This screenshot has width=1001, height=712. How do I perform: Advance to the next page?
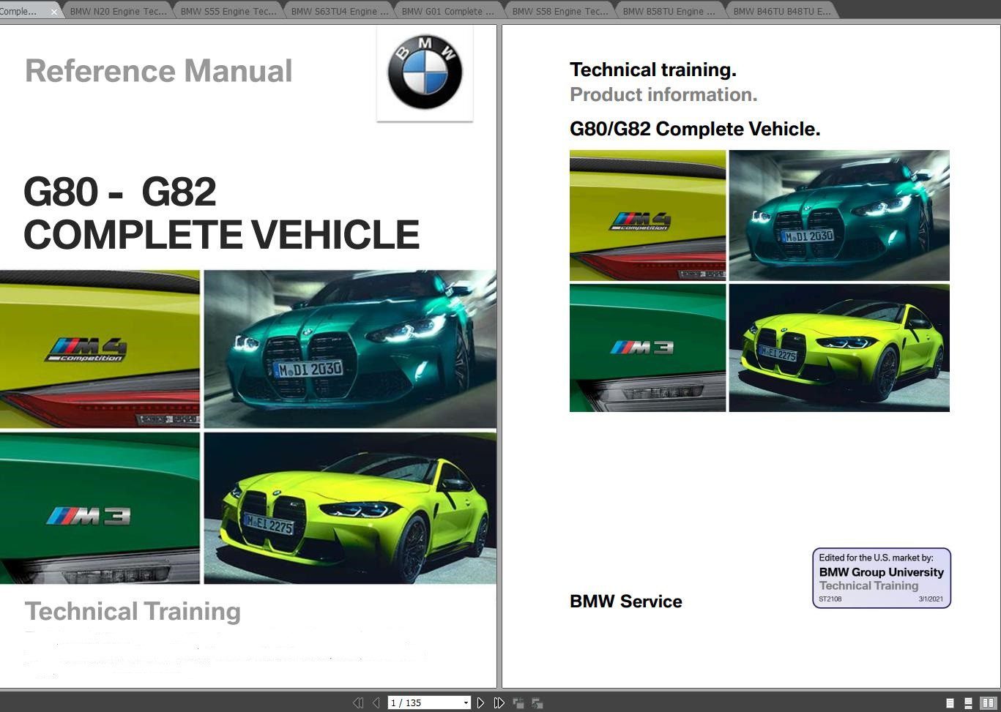coord(480,702)
